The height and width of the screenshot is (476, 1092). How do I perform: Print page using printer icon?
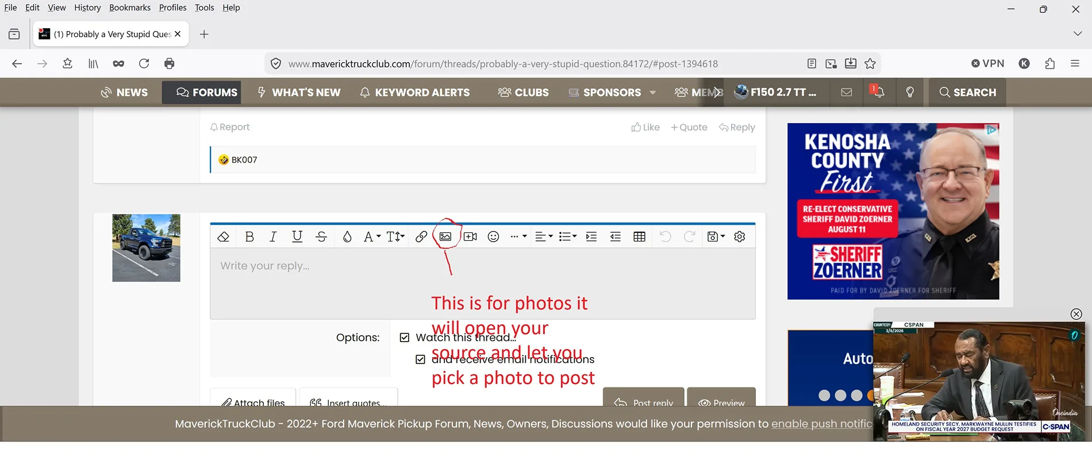169,64
